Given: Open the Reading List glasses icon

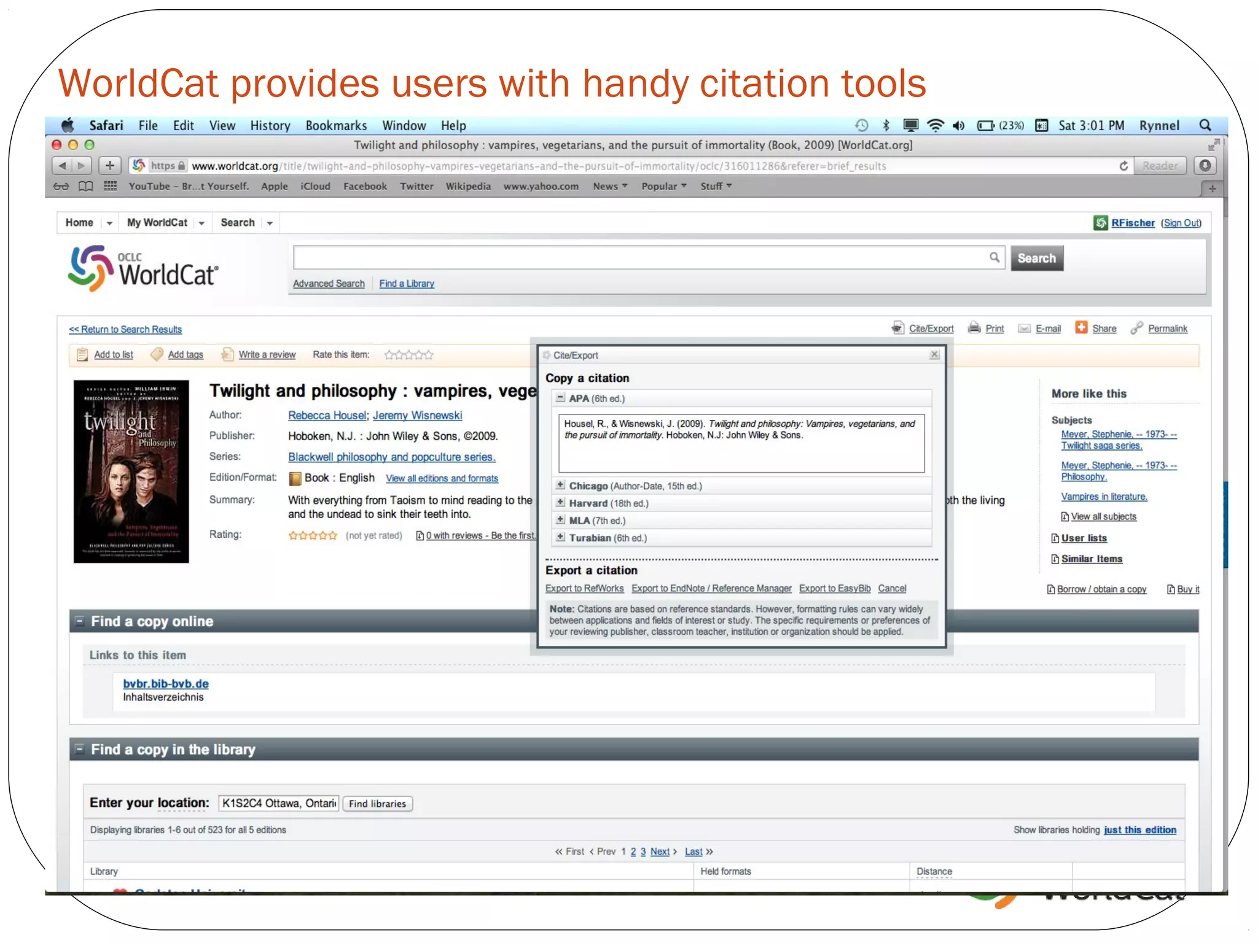Looking at the screenshot, I should pos(61,186).
